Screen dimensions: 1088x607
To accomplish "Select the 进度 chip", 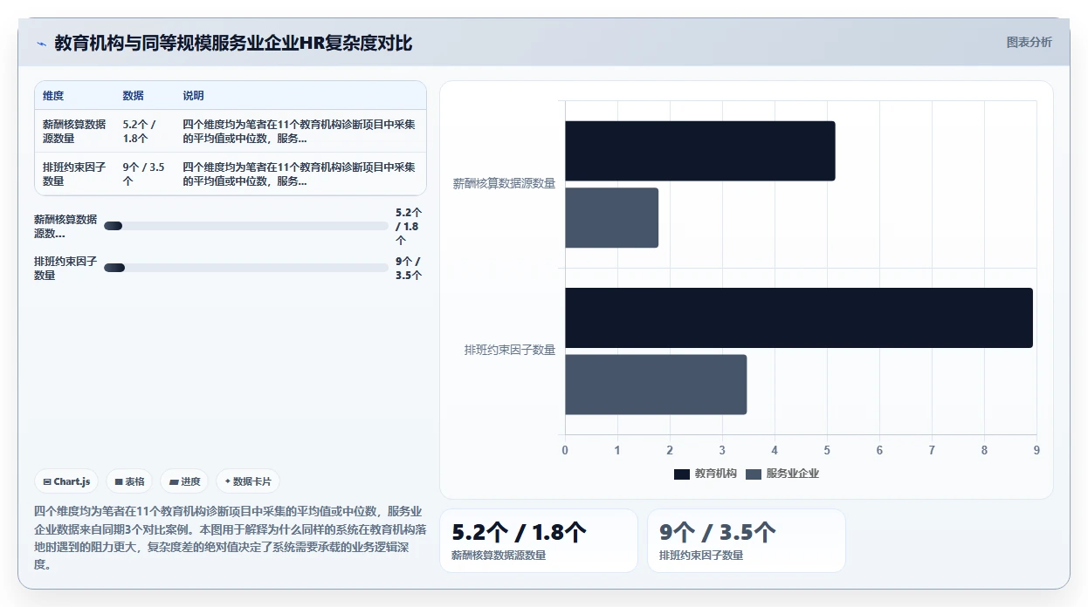I will tap(184, 481).
